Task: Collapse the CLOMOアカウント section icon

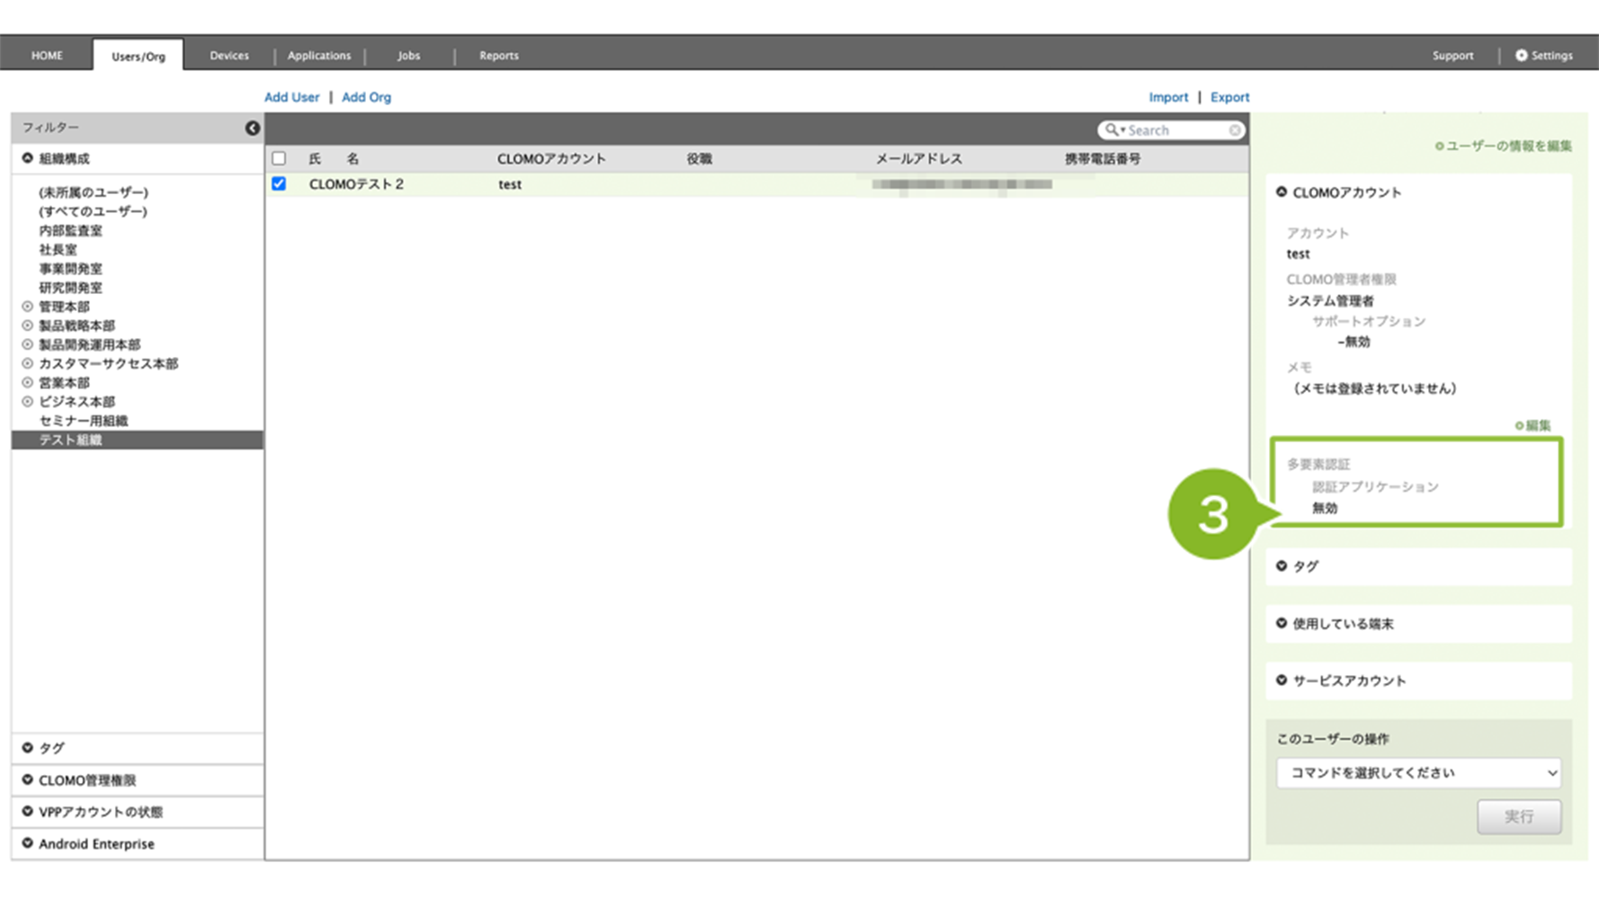Action: pos(1282,192)
